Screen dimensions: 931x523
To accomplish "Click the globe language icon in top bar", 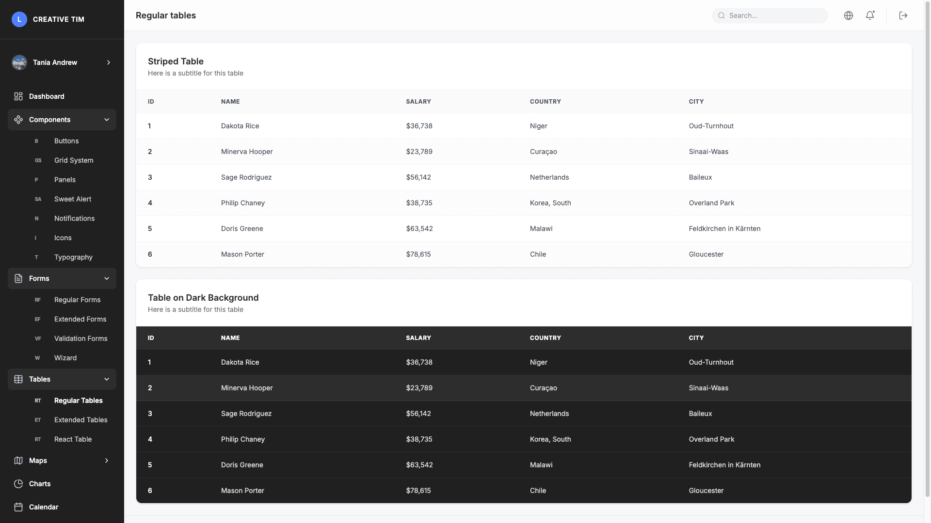I will coord(849,15).
